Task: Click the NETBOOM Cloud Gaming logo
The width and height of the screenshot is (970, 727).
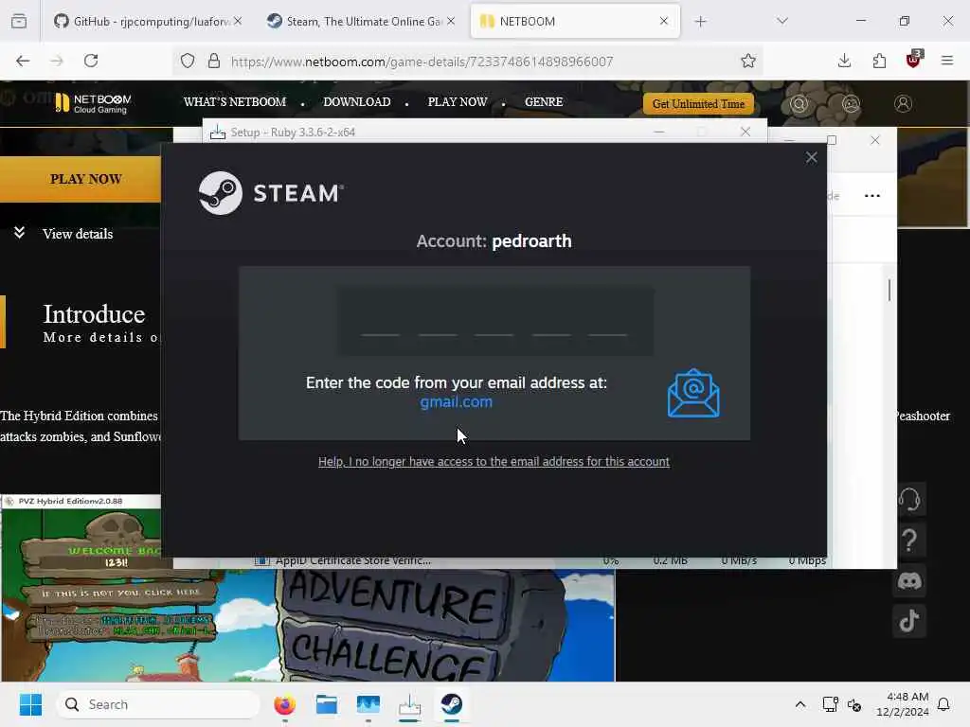Action: click(93, 103)
